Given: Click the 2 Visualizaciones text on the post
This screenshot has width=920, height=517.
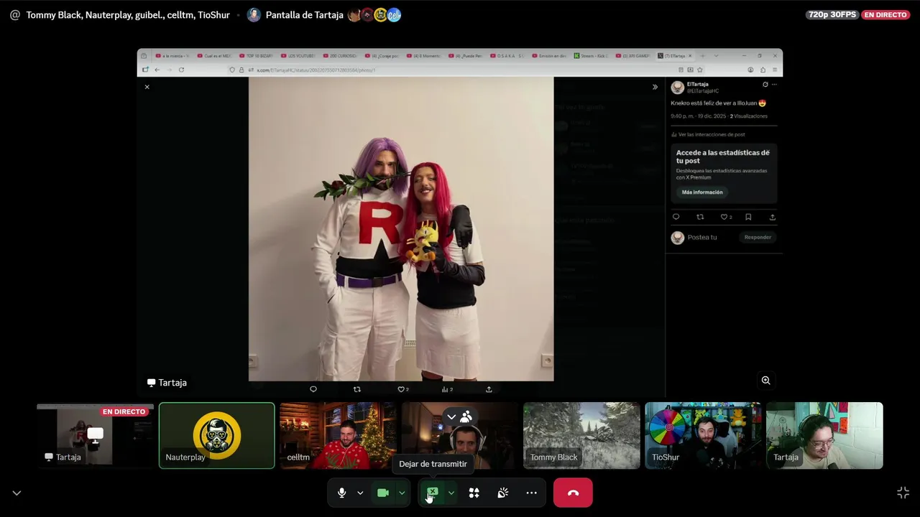Looking at the screenshot, I should [x=749, y=116].
